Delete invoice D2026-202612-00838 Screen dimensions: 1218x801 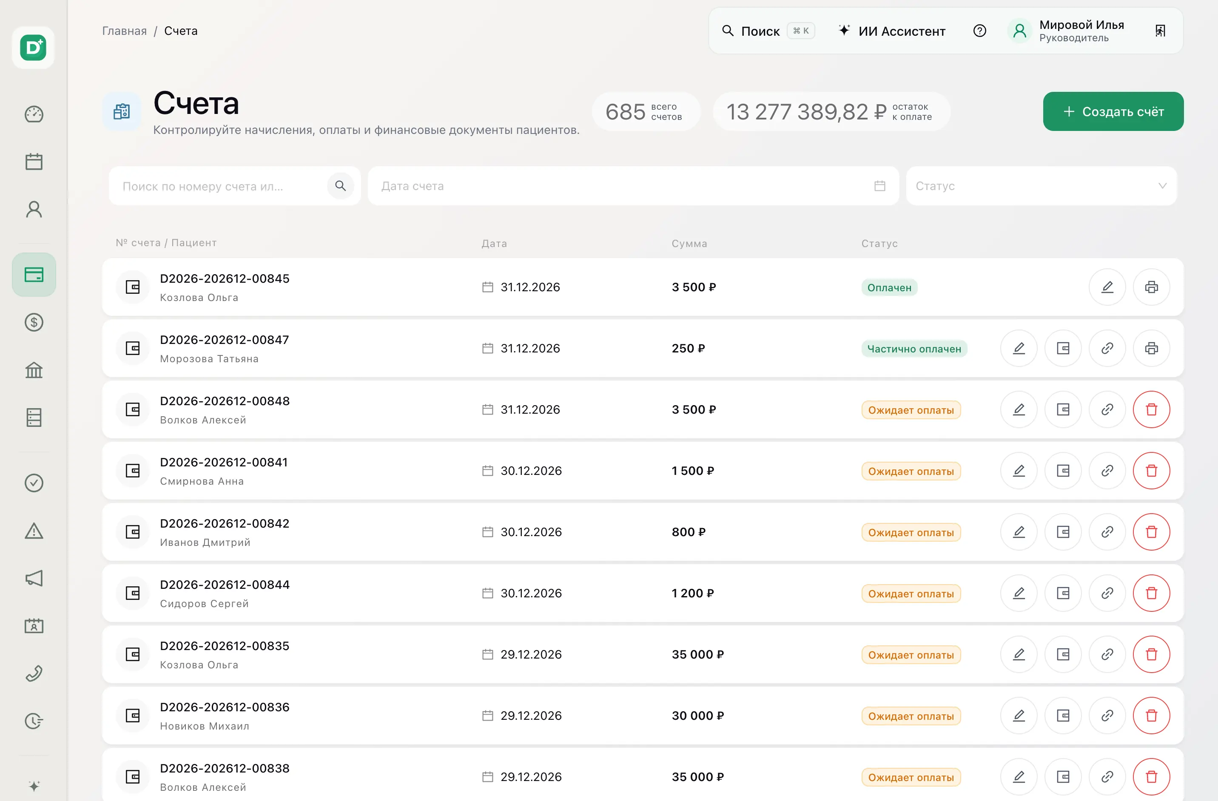coord(1152,776)
